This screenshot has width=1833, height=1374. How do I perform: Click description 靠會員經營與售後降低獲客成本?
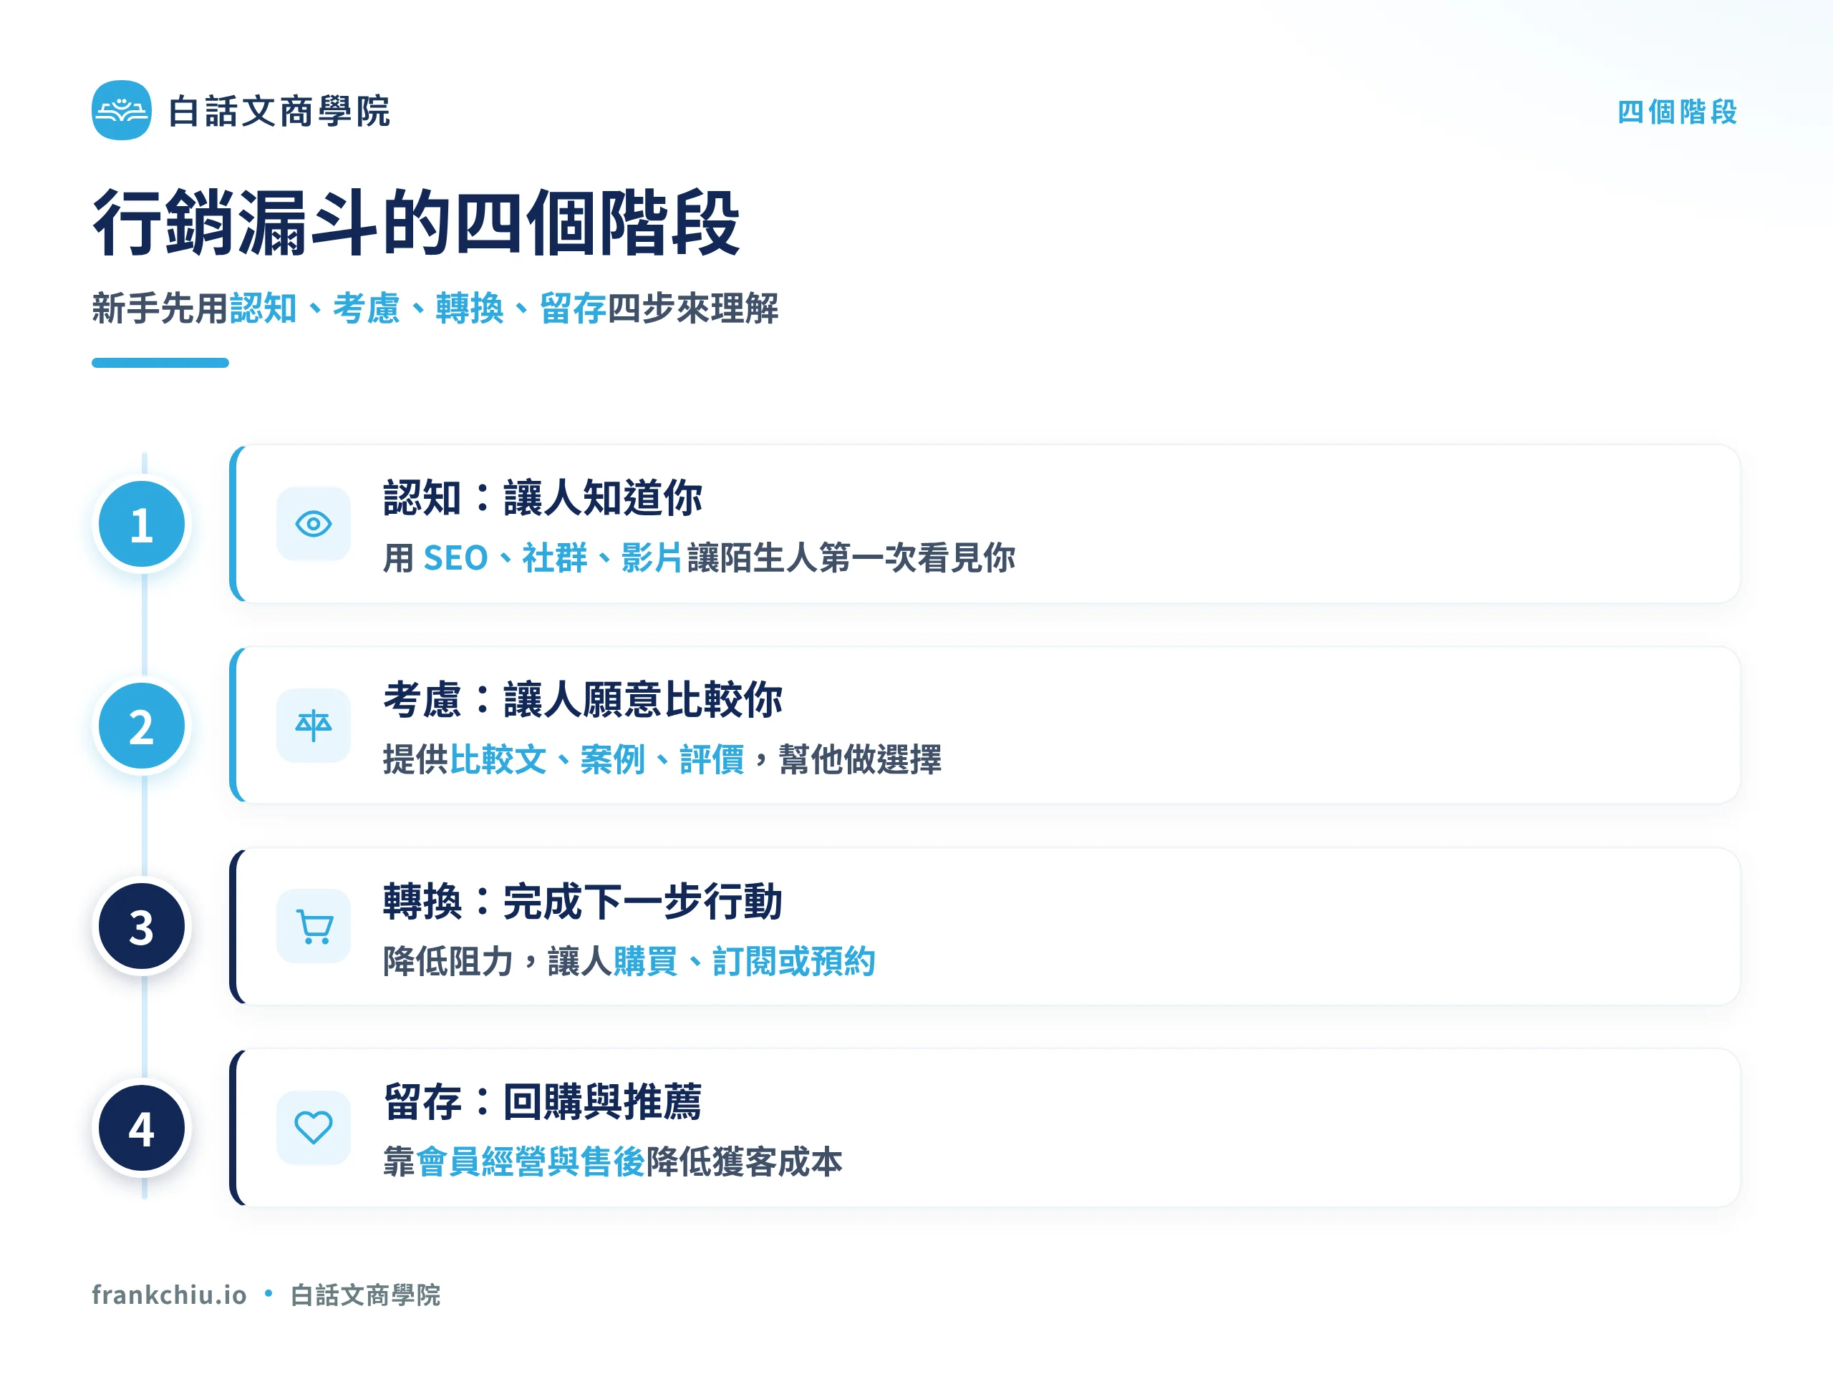pos(612,1161)
